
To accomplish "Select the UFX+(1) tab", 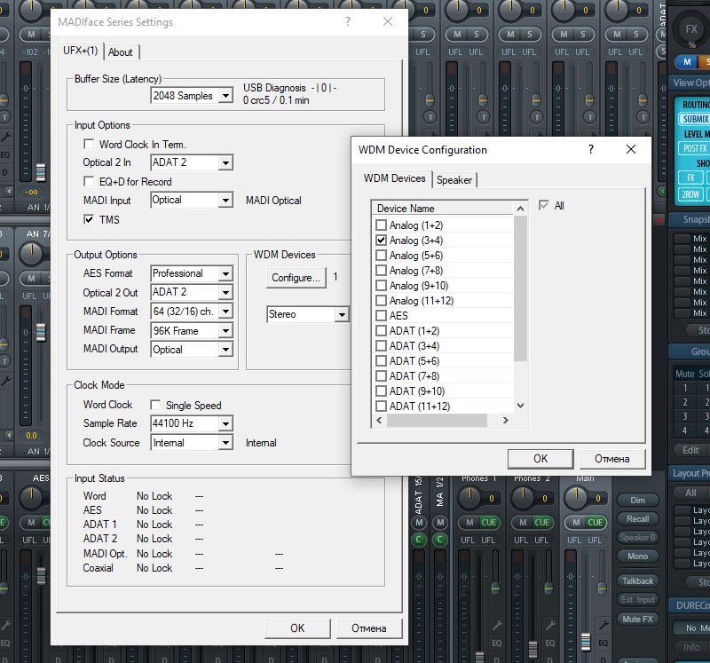I will [x=81, y=51].
